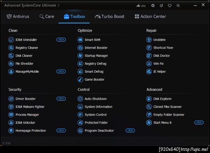Open the IObit Uninstaller icon
The image size is (210, 153).
point(11,40)
